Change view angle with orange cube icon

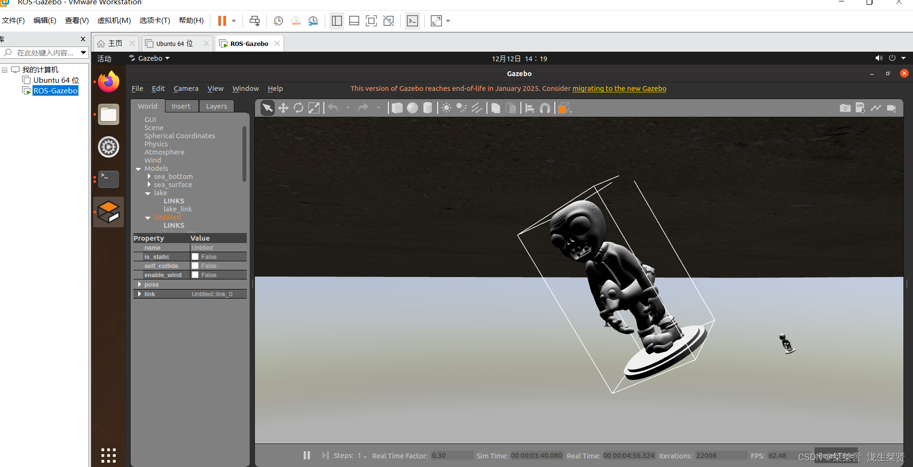click(564, 108)
